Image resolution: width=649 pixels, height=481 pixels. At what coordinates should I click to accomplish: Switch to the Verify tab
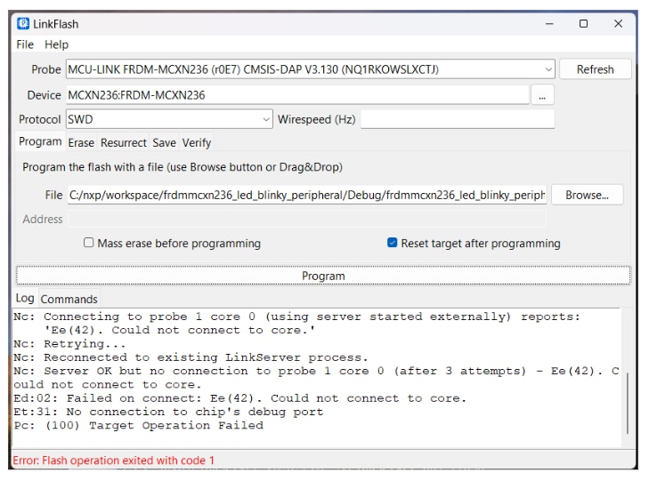pos(197,143)
